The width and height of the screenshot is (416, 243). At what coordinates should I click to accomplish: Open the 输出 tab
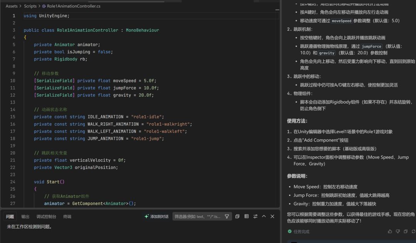point(25,217)
